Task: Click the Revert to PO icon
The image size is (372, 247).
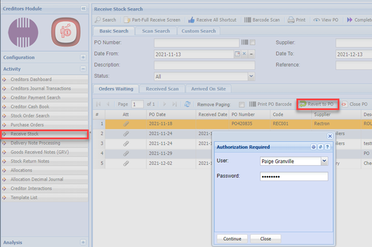Action: point(303,104)
